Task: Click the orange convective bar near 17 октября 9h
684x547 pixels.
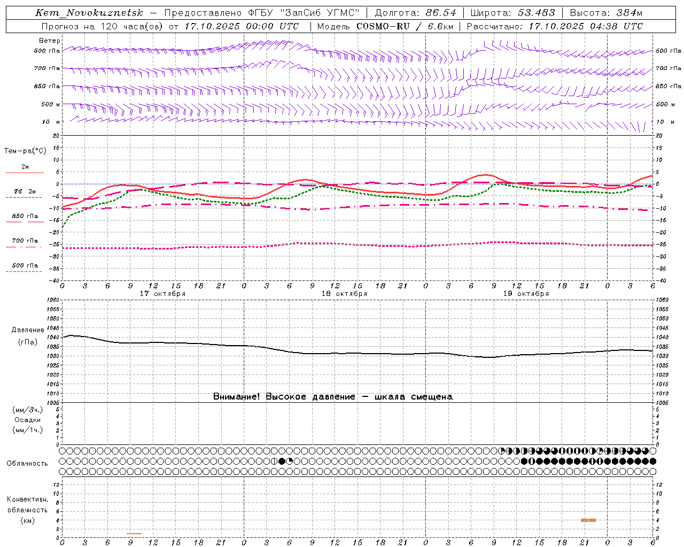Action: click(134, 534)
